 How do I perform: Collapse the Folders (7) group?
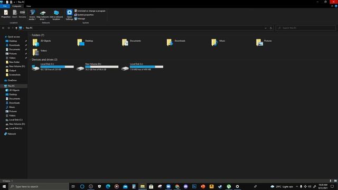tap(31, 35)
